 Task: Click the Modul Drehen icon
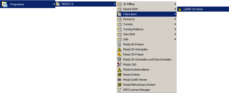coord(119,75)
